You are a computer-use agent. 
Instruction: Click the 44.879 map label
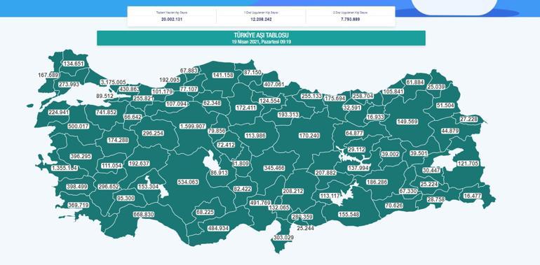[x=450, y=131]
